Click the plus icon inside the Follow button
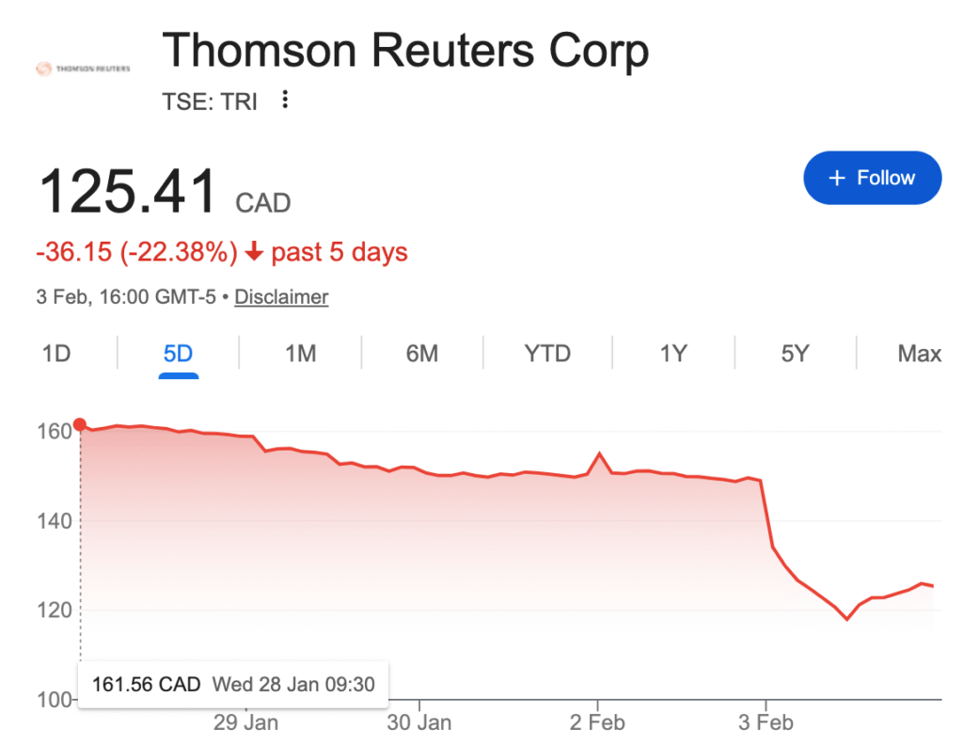Viewport: 963px width, 745px height. tap(837, 177)
